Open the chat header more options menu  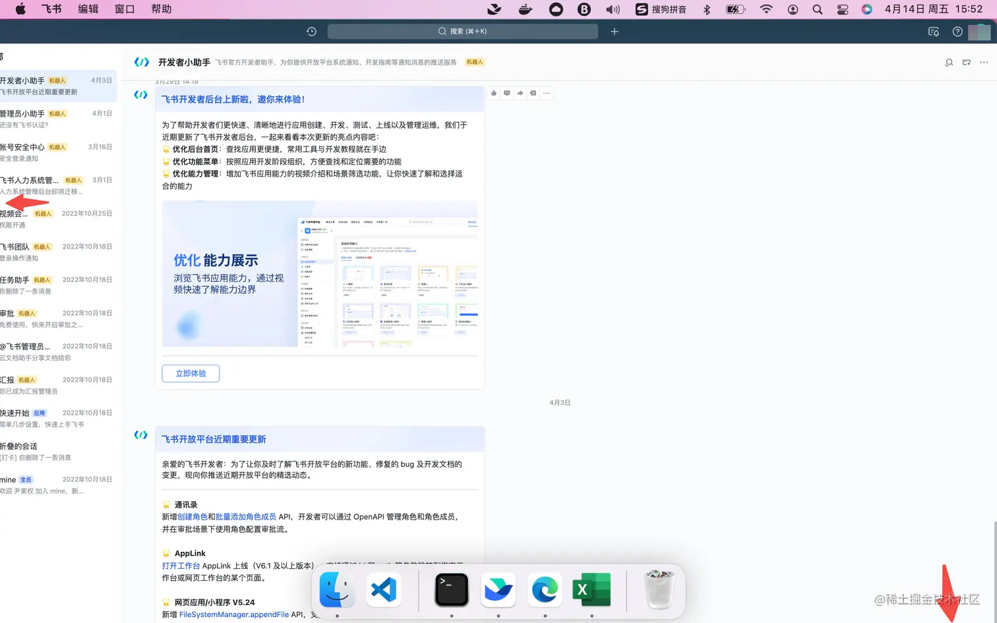tap(984, 63)
